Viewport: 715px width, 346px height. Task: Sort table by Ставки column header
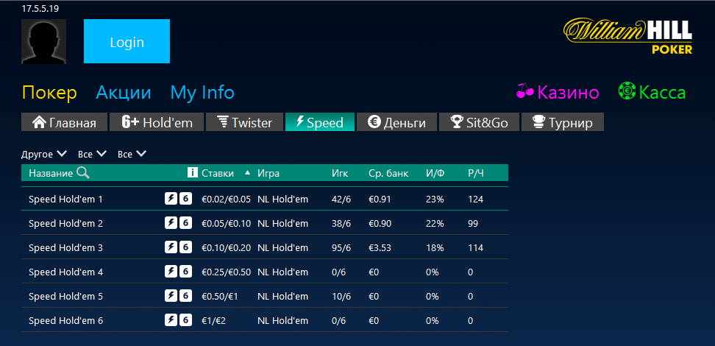point(218,173)
